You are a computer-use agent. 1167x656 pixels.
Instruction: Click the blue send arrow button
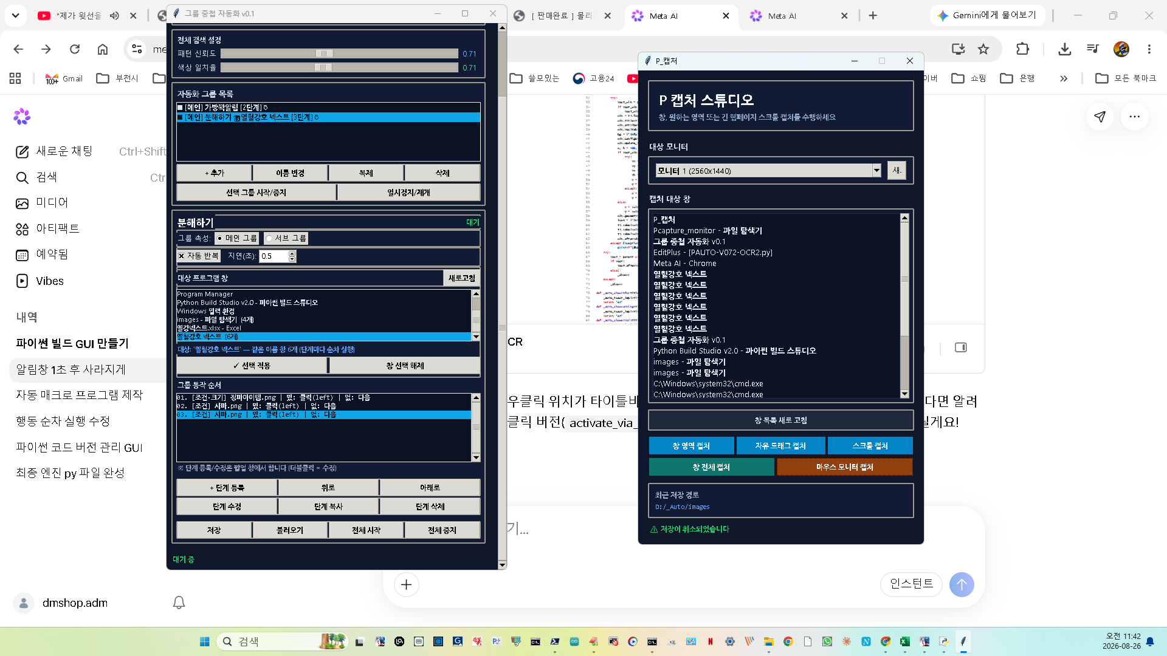click(x=962, y=585)
